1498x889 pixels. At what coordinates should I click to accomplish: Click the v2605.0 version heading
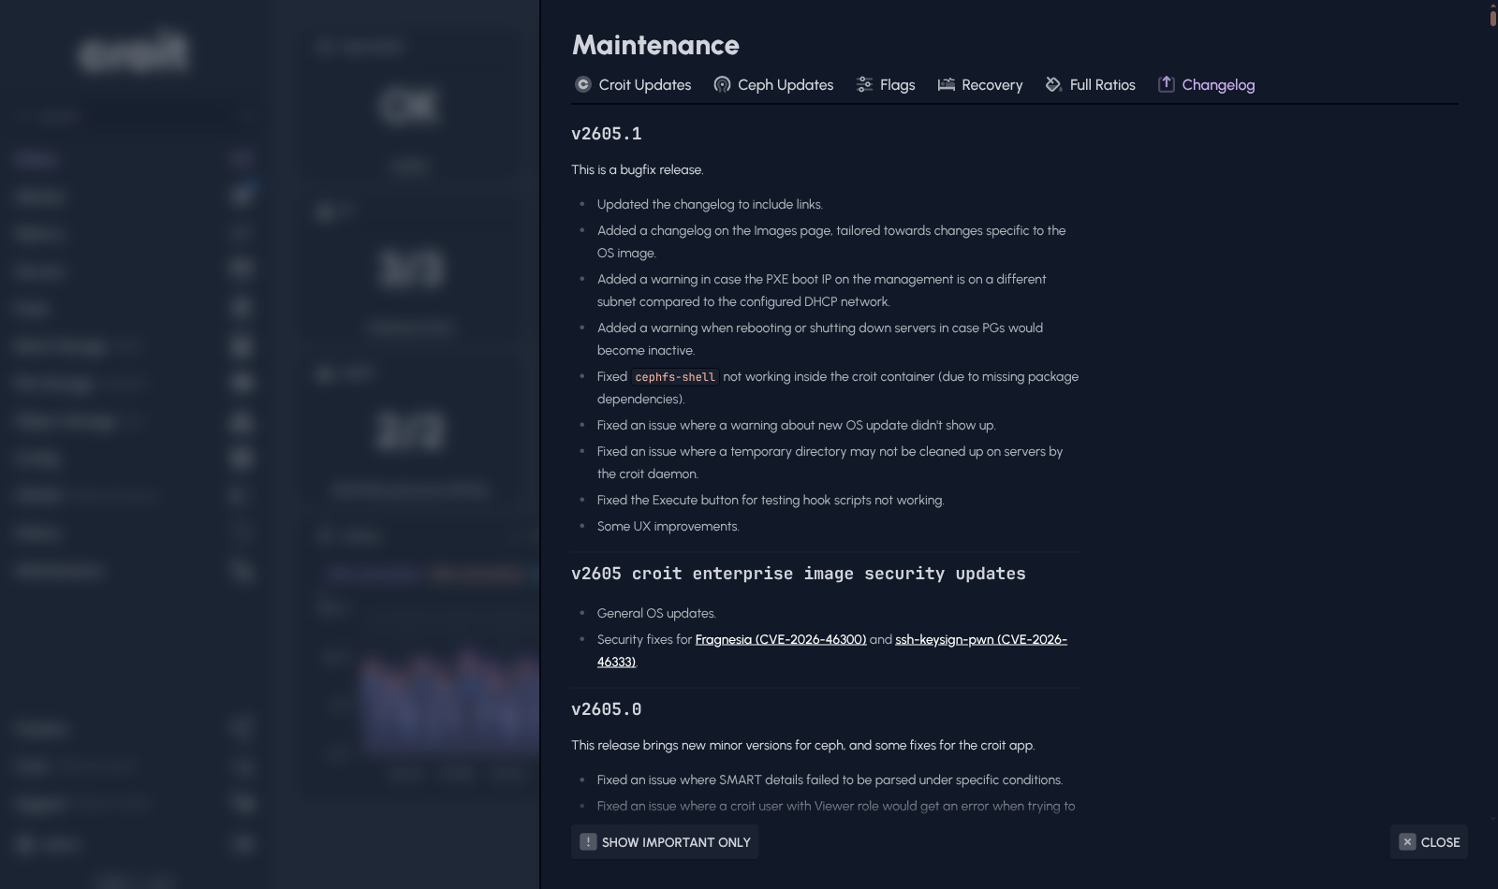click(607, 709)
